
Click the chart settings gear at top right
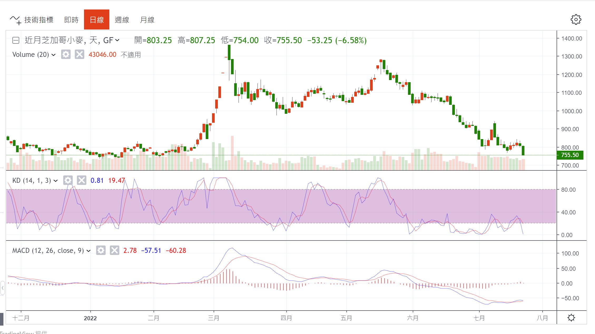click(x=576, y=19)
